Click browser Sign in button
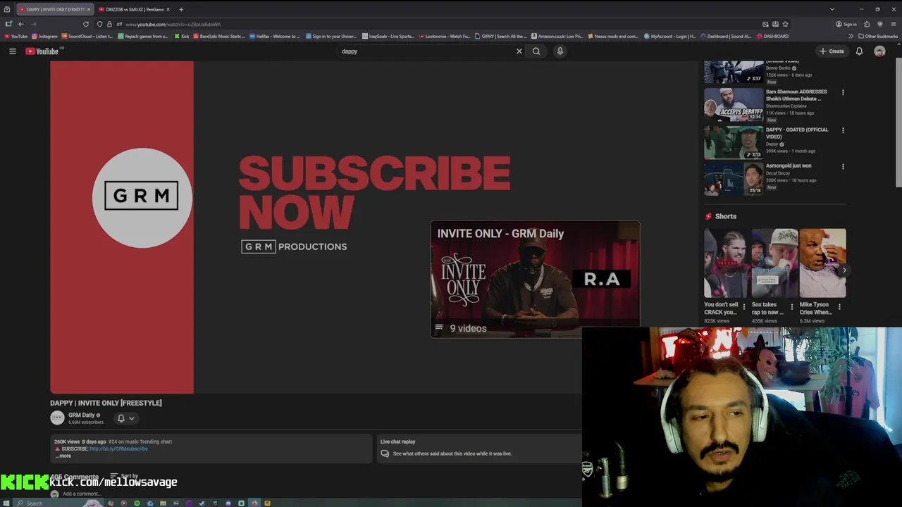This screenshot has height=507, width=902. tap(846, 24)
